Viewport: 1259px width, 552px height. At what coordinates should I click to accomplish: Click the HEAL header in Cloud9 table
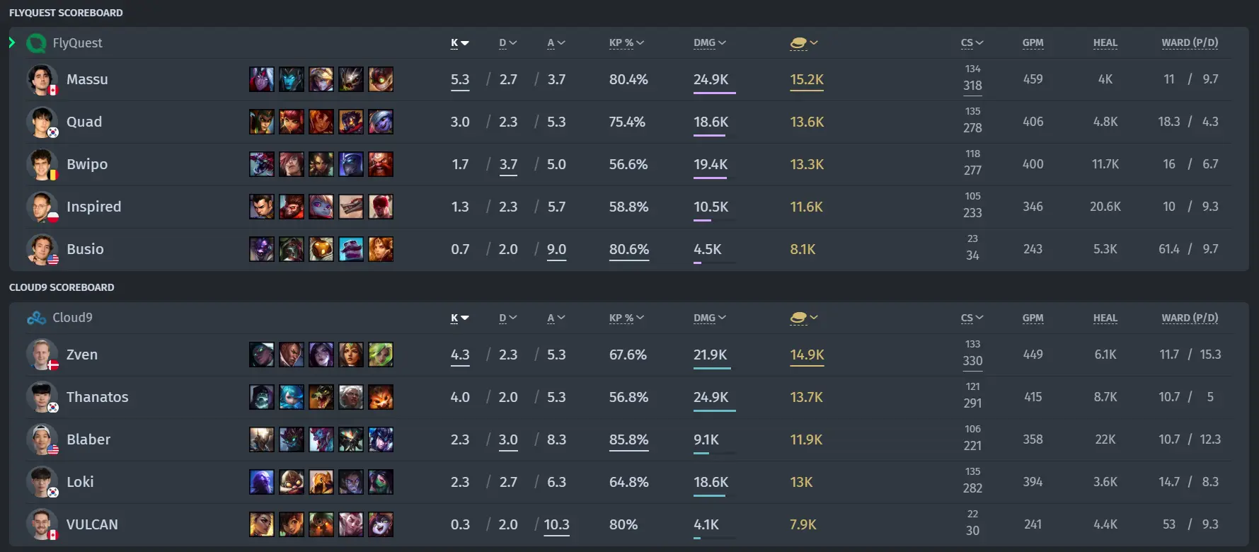click(1105, 318)
